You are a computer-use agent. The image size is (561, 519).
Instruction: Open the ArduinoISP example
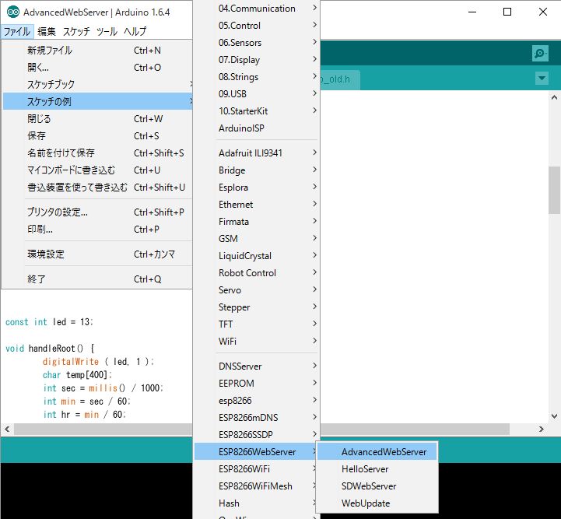click(256, 128)
